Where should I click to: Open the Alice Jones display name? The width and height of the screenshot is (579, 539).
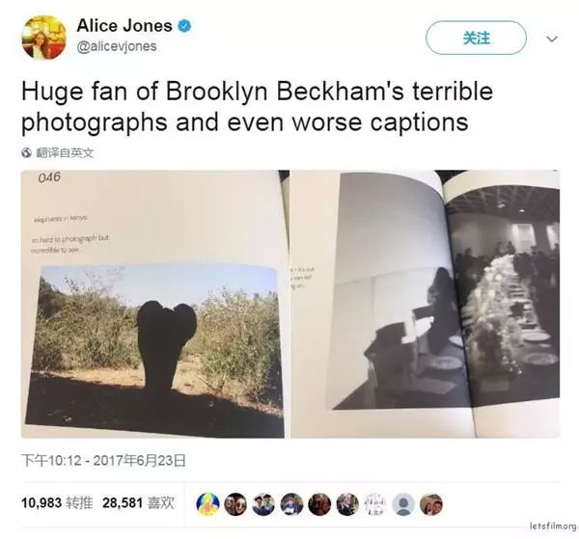pyautogui.click(x=124, y=26)
